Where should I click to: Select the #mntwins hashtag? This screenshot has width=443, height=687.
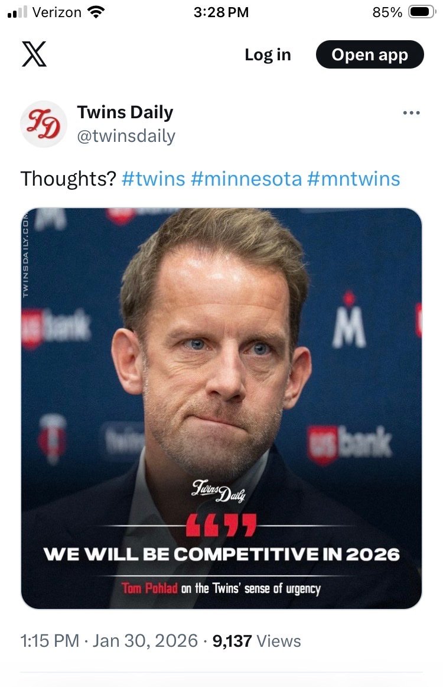[354, 179]
